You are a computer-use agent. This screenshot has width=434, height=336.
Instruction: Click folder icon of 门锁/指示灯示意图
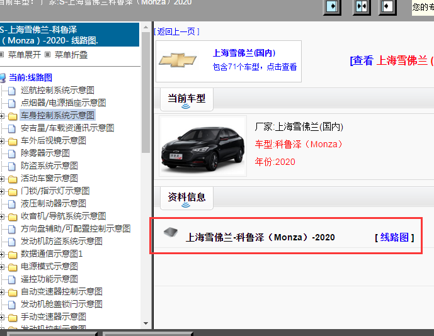tap(13, 192)
